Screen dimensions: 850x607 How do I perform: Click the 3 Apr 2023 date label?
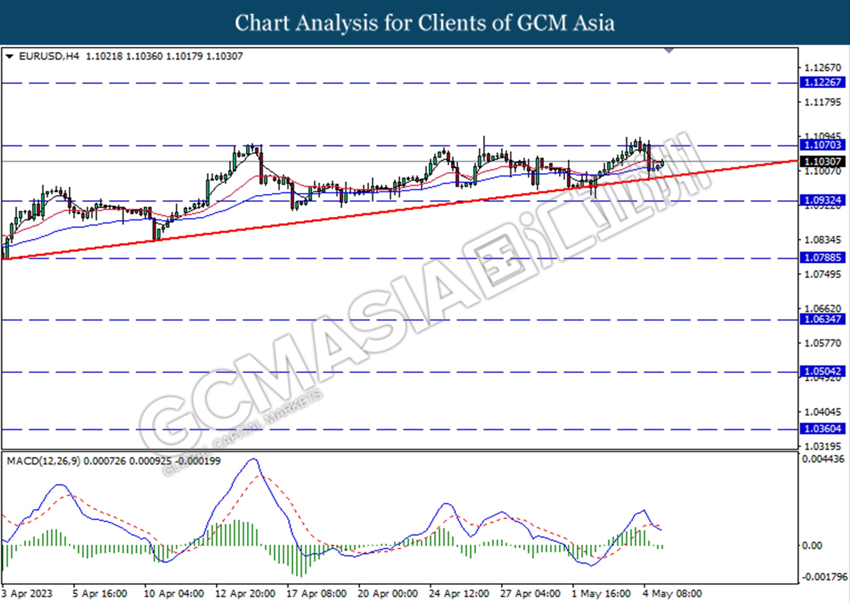27,593
